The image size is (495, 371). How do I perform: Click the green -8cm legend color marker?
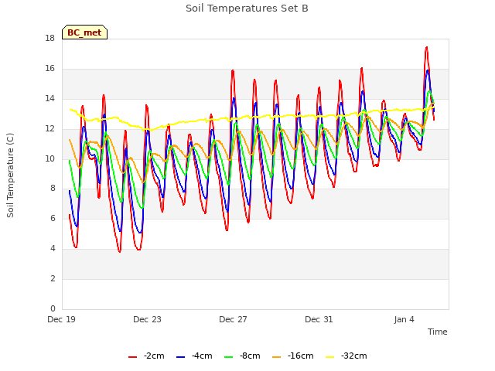[x=229, y=357]
